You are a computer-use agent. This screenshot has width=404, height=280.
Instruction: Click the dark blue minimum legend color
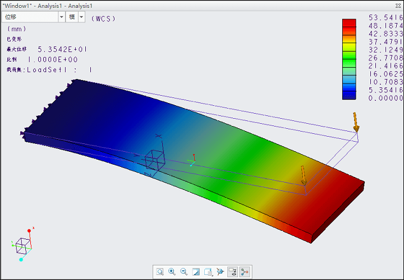coord(349,96)
